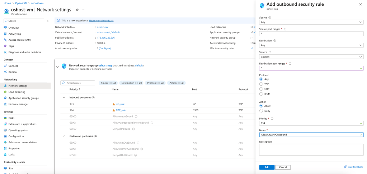Click the Connect icon in sidebar
The width and height of the screenshot is (367, 174).
[5, 66]
